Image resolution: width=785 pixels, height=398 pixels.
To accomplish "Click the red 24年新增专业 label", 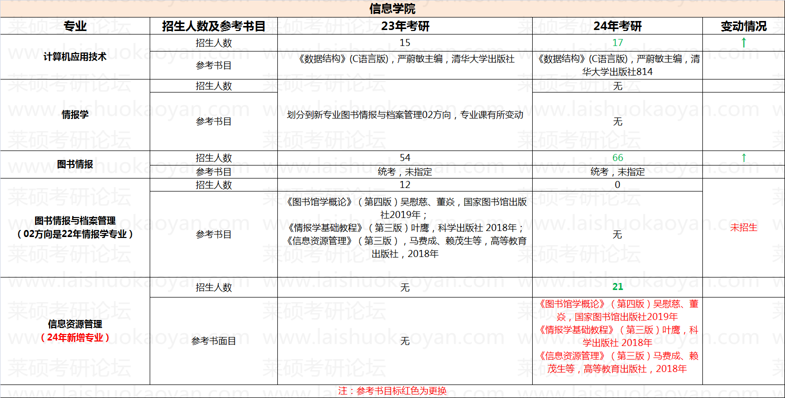I will coord(75,337).
